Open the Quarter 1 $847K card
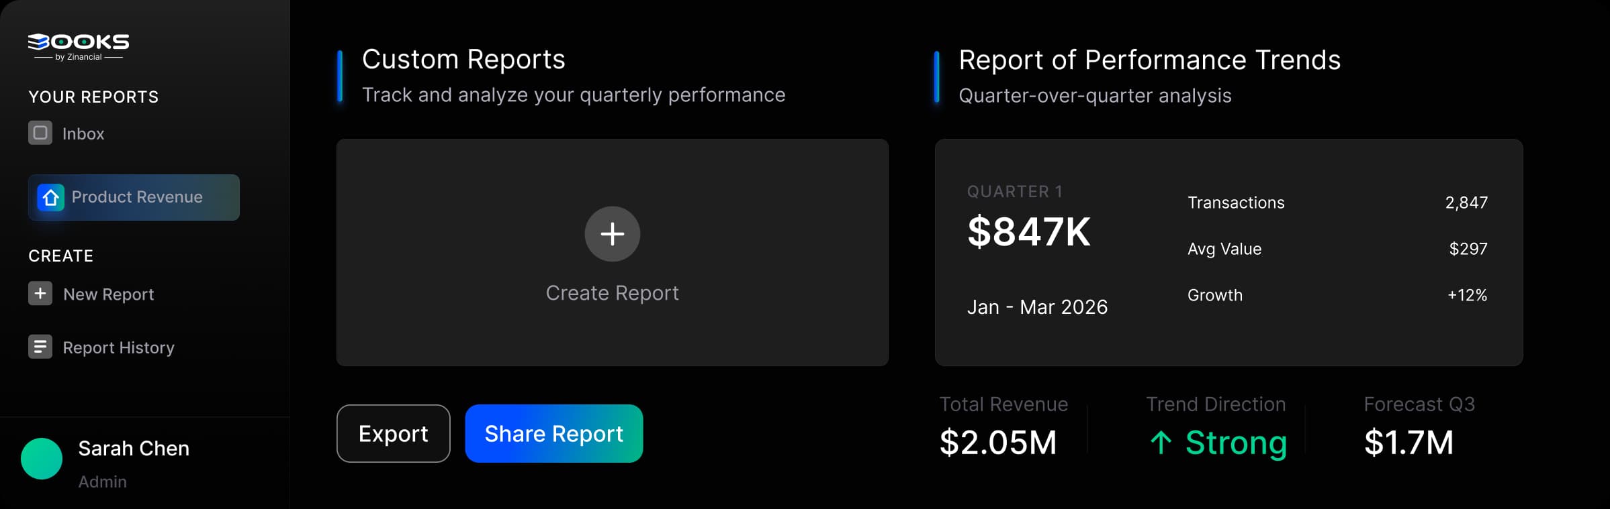The image size is (1610, 509). (1228, 252)
